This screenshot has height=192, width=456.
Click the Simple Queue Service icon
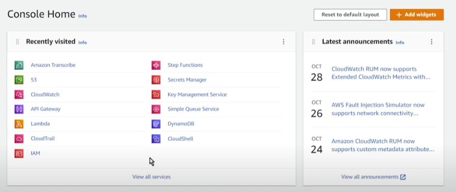[156, 109]
